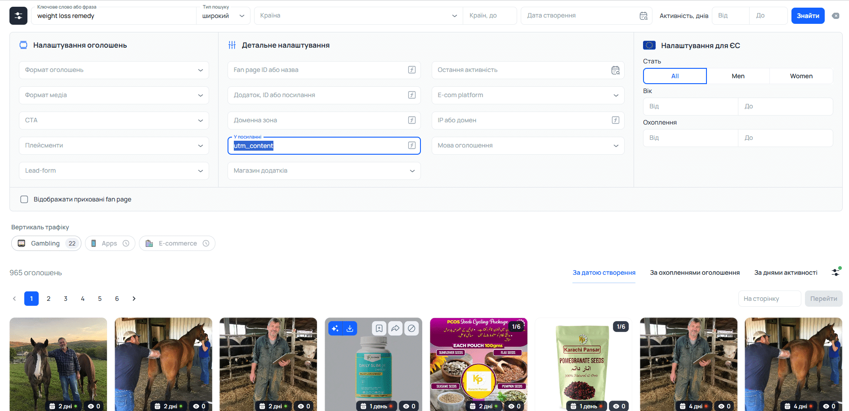Bookmark the Daily Slim supplement ad
This screenshot has height=411, width=849.
point(379,328)
